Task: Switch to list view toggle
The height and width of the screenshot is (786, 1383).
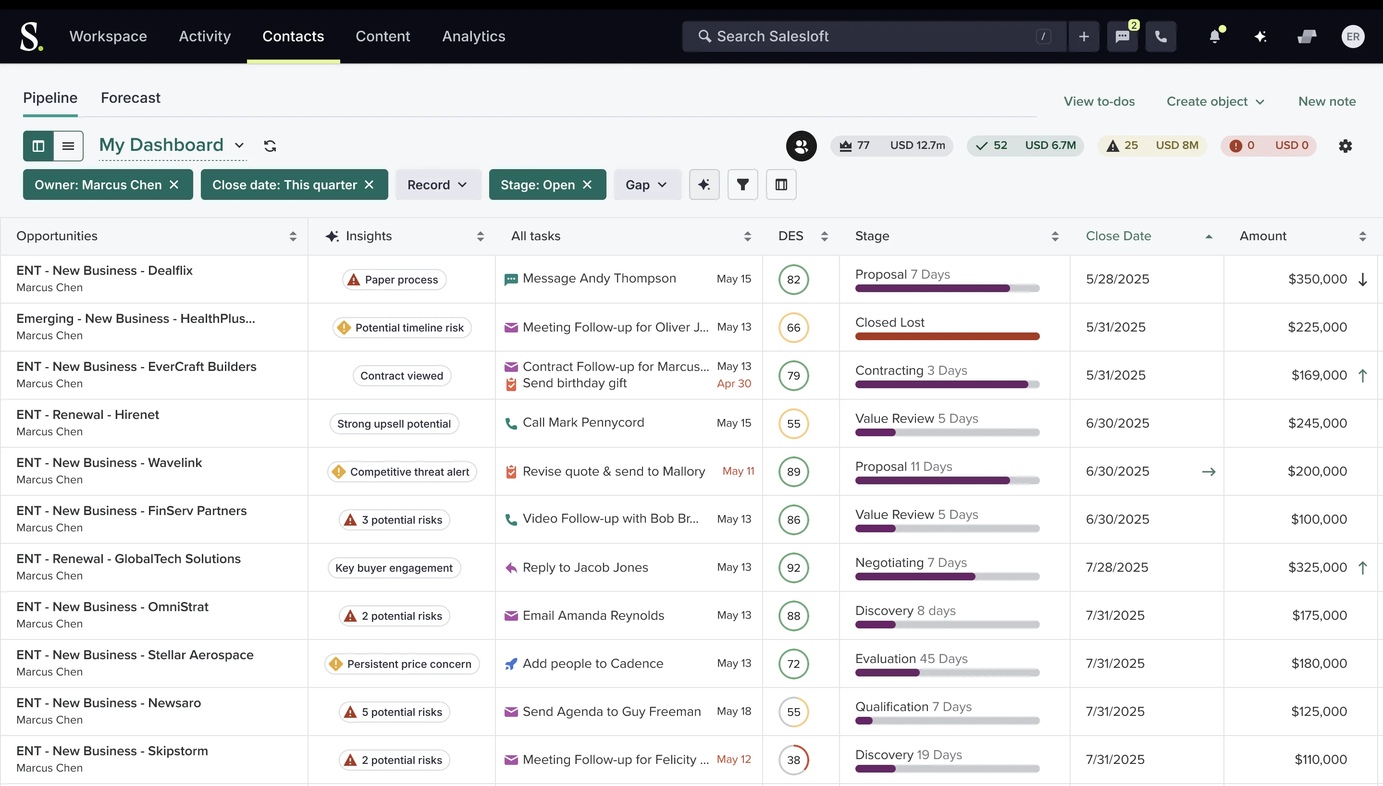Action: point(68,146)
